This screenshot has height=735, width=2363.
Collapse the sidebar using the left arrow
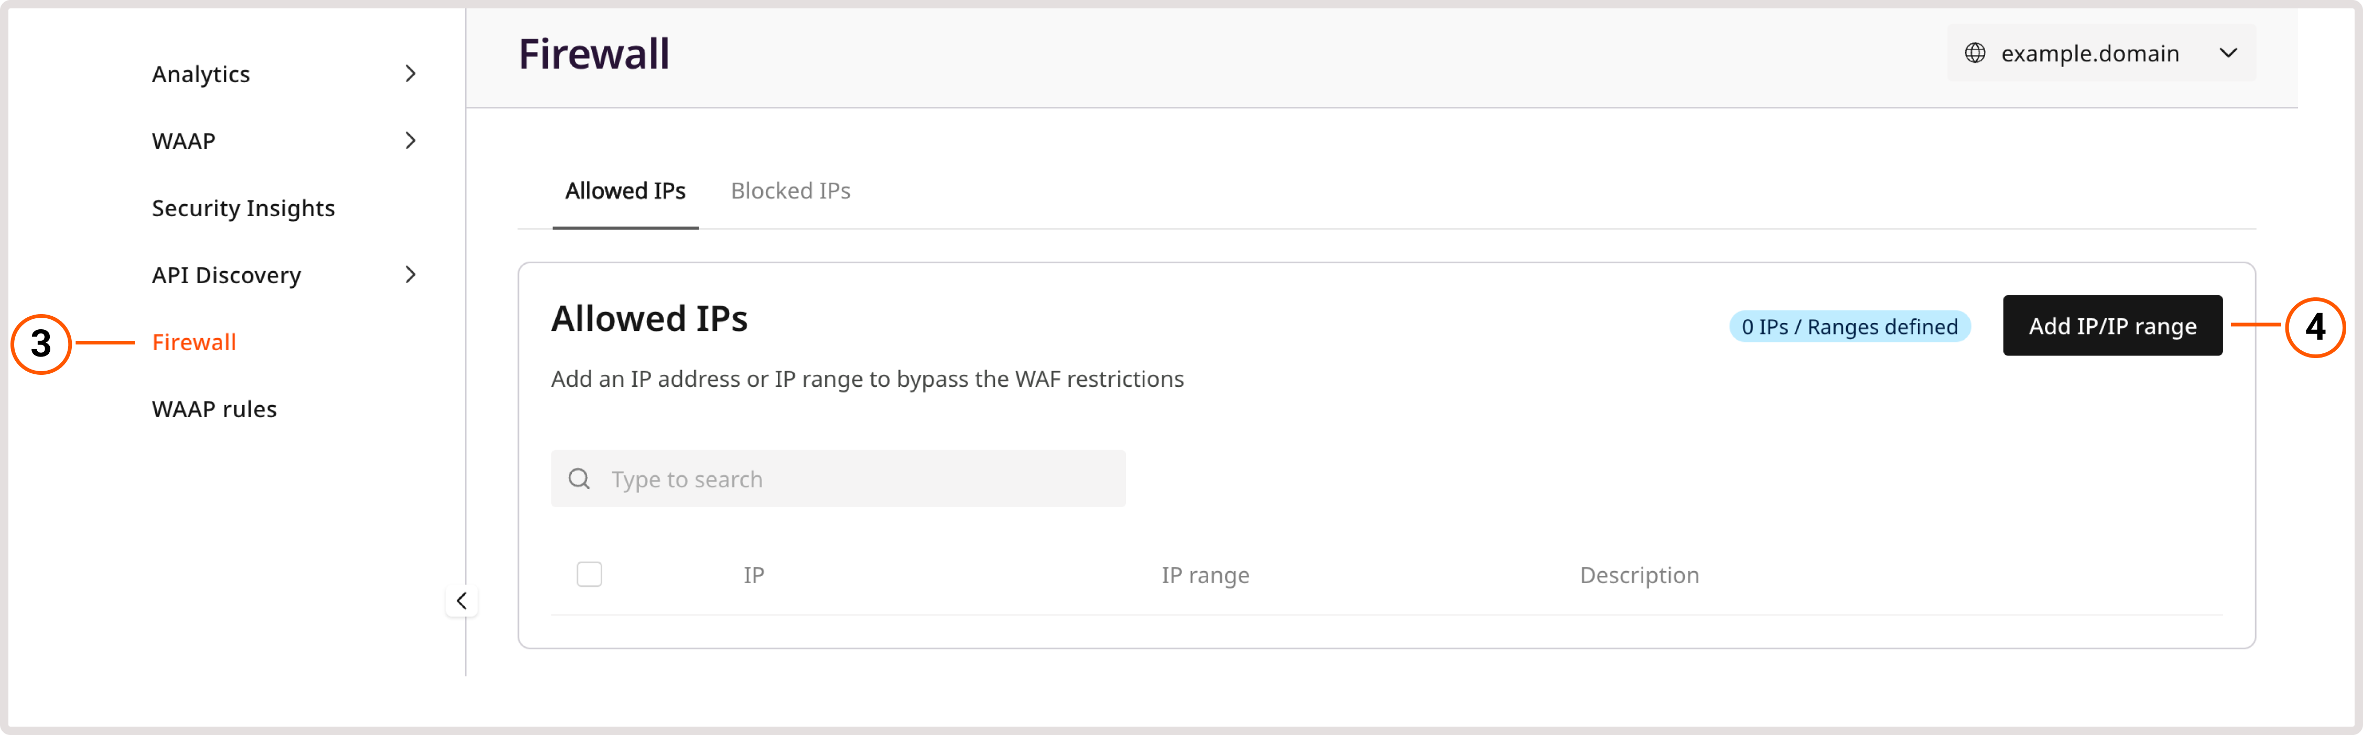tap(463, 600)
